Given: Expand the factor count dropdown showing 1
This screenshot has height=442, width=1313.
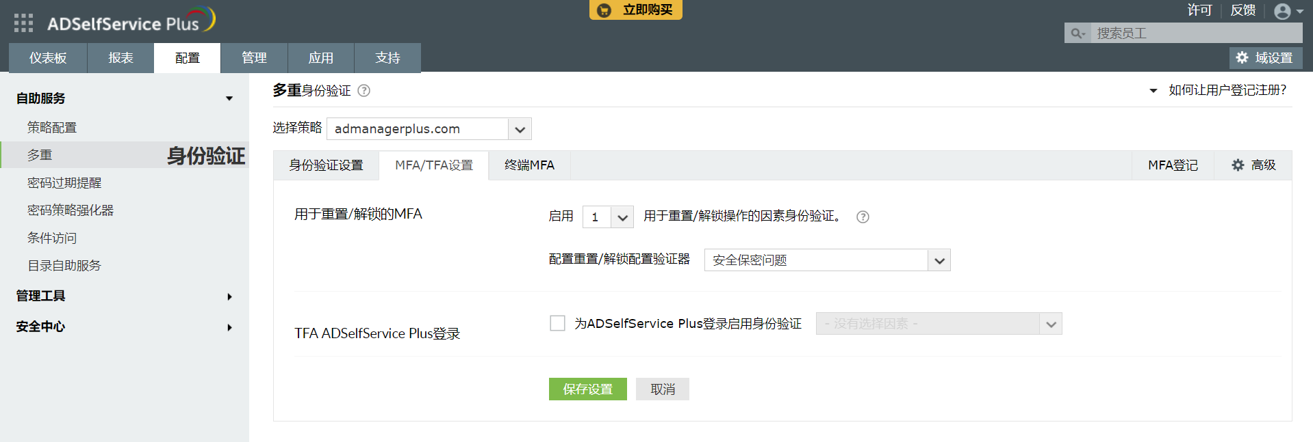Looking at the screenshot, I should click(622, 217).
